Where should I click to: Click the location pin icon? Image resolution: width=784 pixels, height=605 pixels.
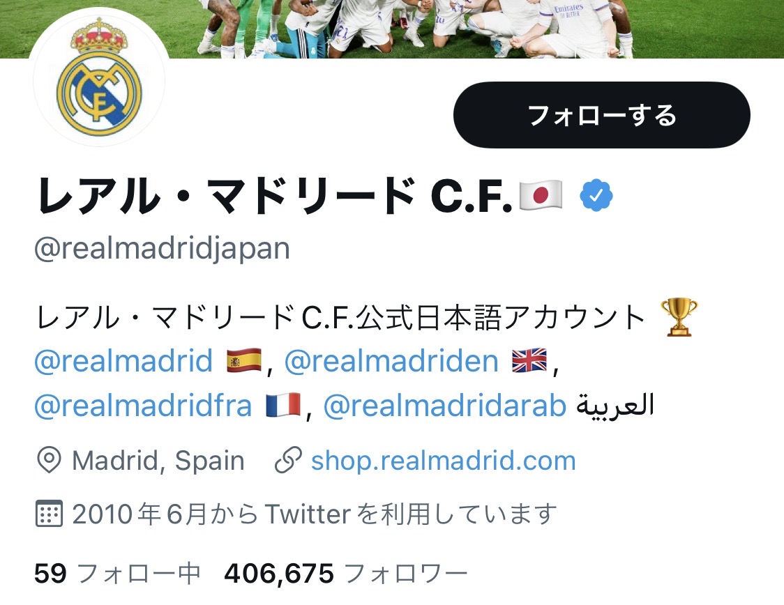click(x=49, y=460)
